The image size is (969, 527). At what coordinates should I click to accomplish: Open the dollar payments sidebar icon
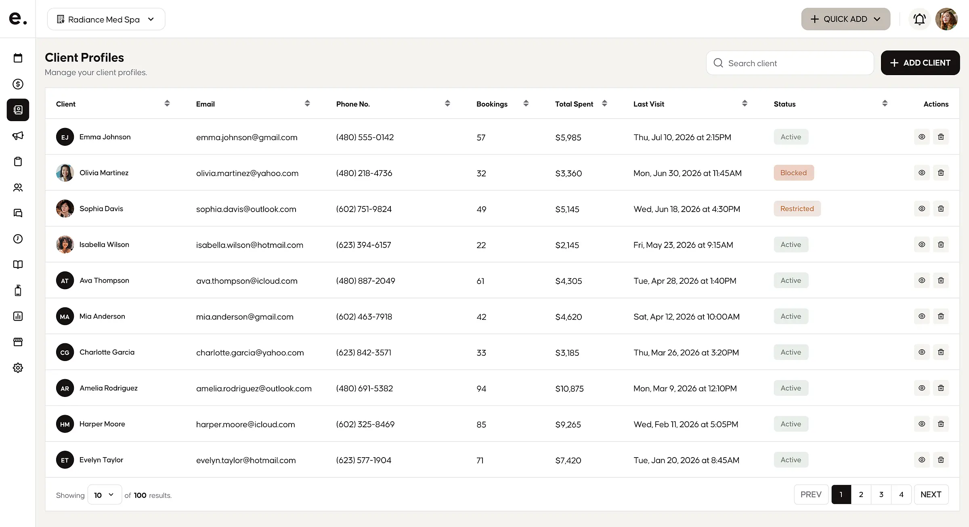point(18,84)
